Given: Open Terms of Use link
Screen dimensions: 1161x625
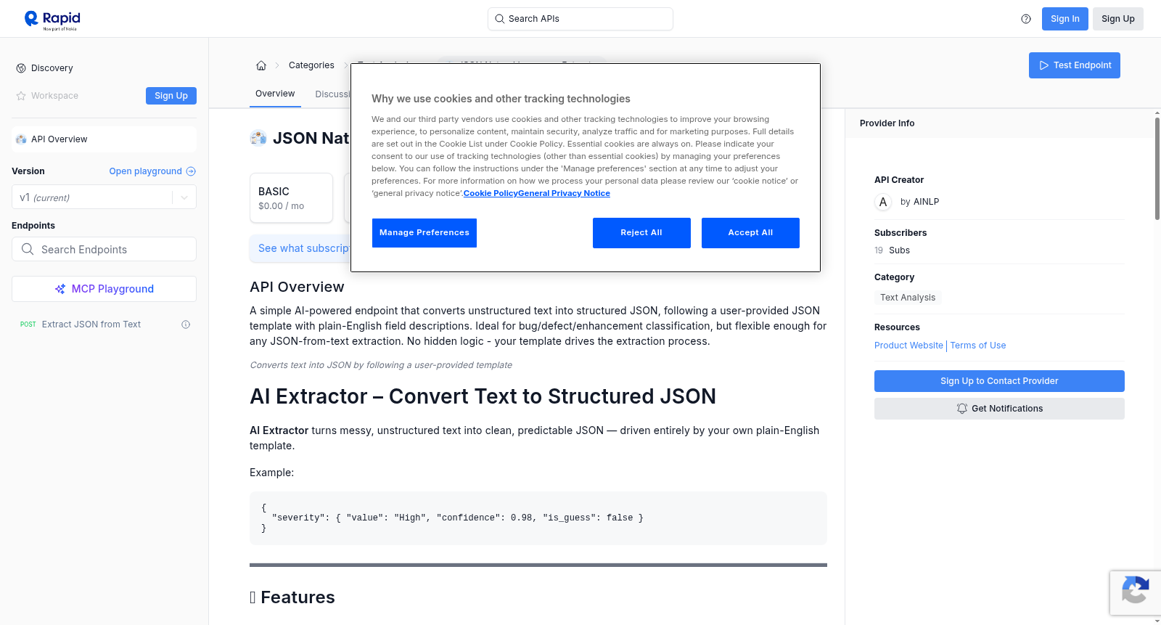Looking at the screenshot, I should 978,346.
